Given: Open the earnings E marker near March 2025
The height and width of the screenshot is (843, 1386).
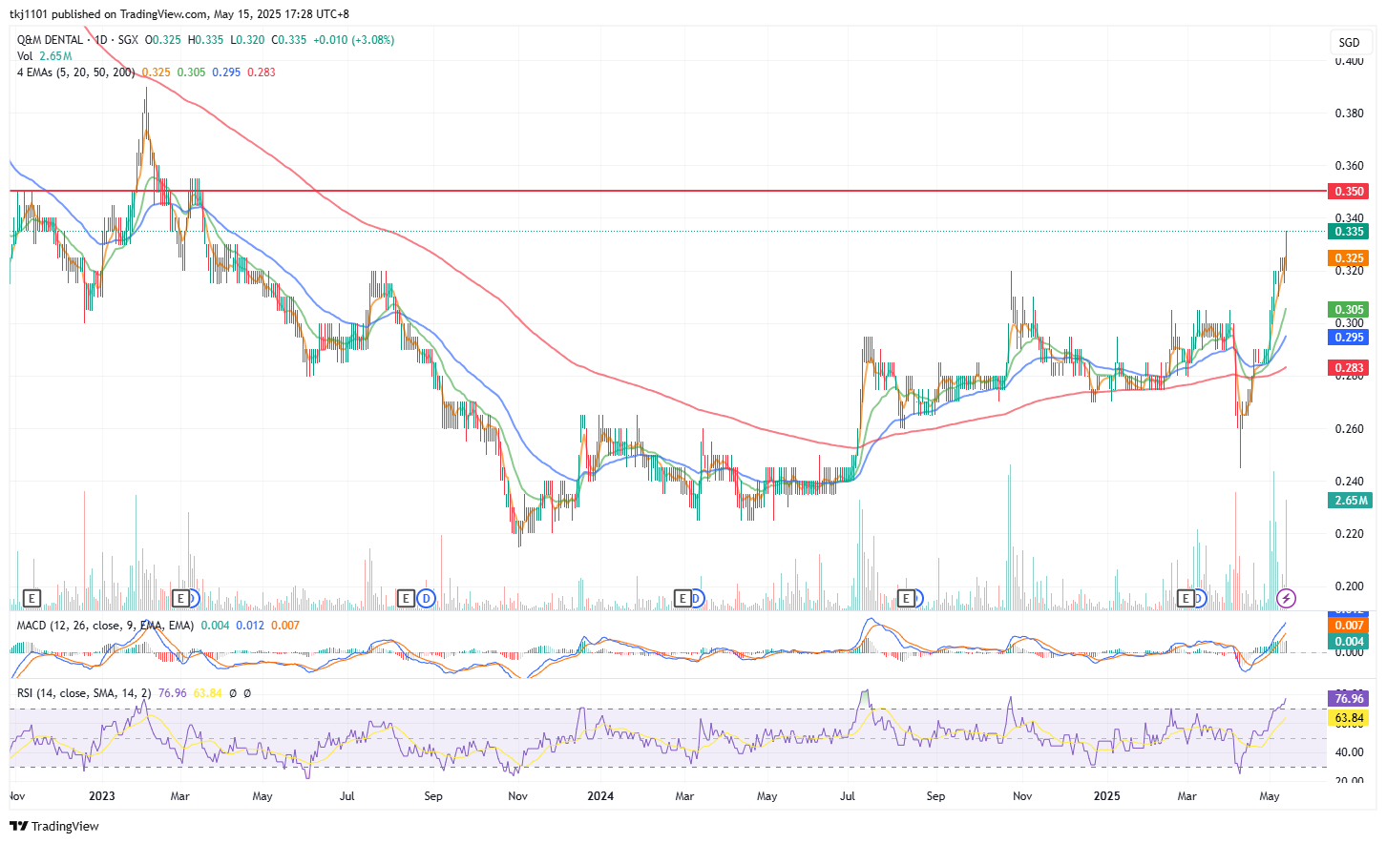Looking at the screenshot, I should (x=1186, y=598).
